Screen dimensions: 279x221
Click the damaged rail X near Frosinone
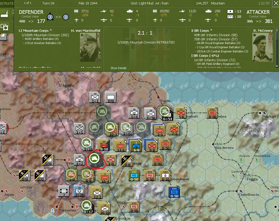(69, 159)
